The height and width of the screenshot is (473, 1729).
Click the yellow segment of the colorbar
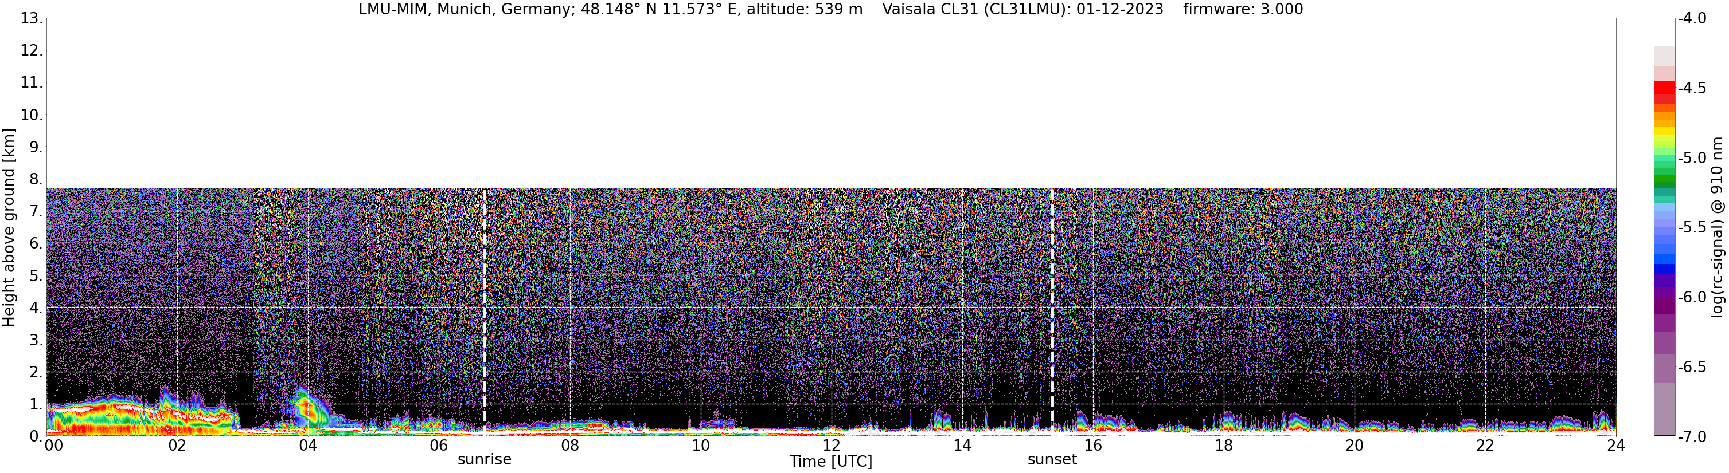[1665, 132]
